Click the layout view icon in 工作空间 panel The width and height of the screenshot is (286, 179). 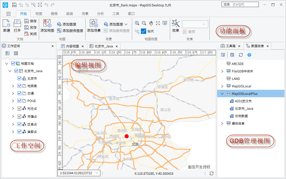click(x=16, y=53)
